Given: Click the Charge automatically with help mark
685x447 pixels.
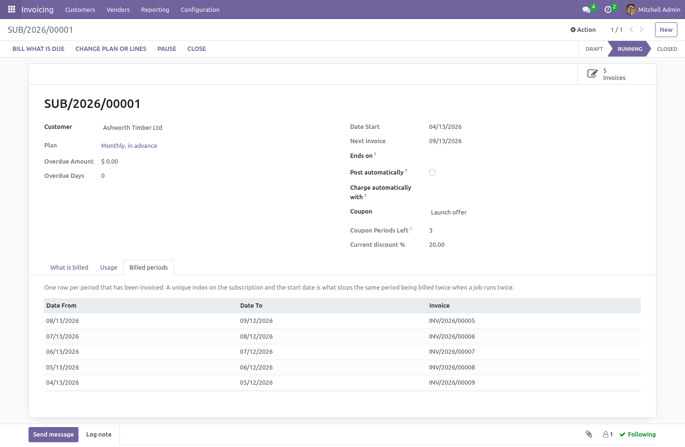Looking at the screenshot, I should coord(365,195).
